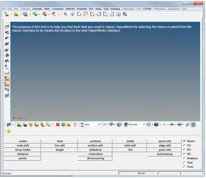The height and width of the screenshot is (178, 206).
Task: Select the 1D radio button
Action: coord(184,145)
